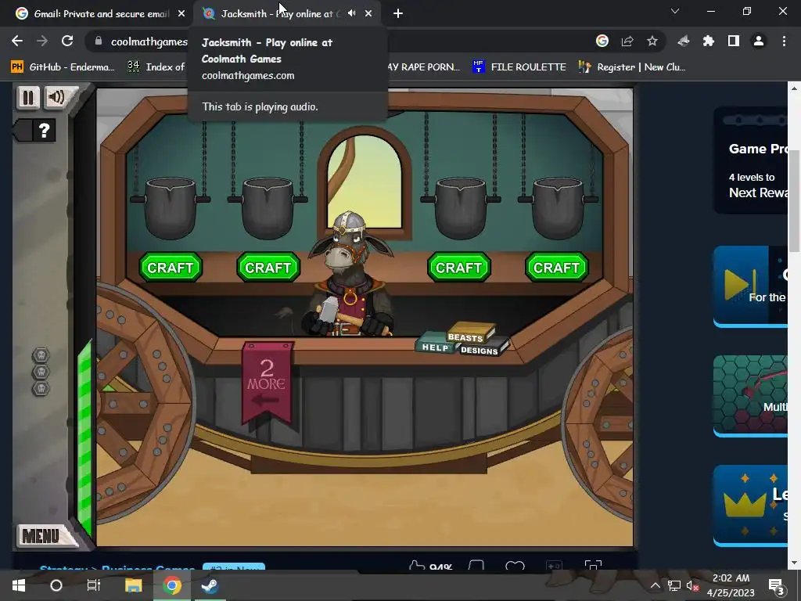Open Chrome three-dot menu
The width and height of the screenshot is (801, 601).
coord(784,41)
